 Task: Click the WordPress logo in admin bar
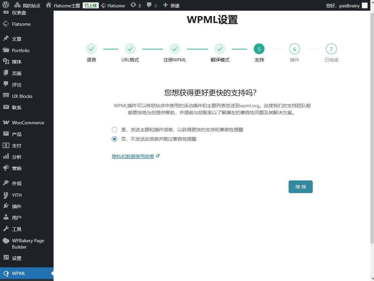tap(6, 5)
